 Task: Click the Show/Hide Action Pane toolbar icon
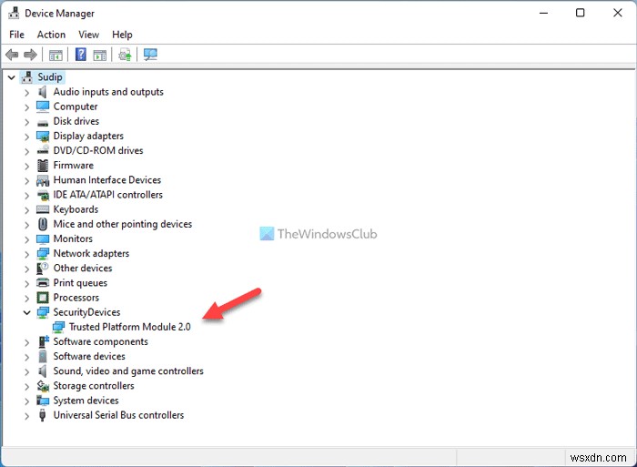click(x=100, y=55)
